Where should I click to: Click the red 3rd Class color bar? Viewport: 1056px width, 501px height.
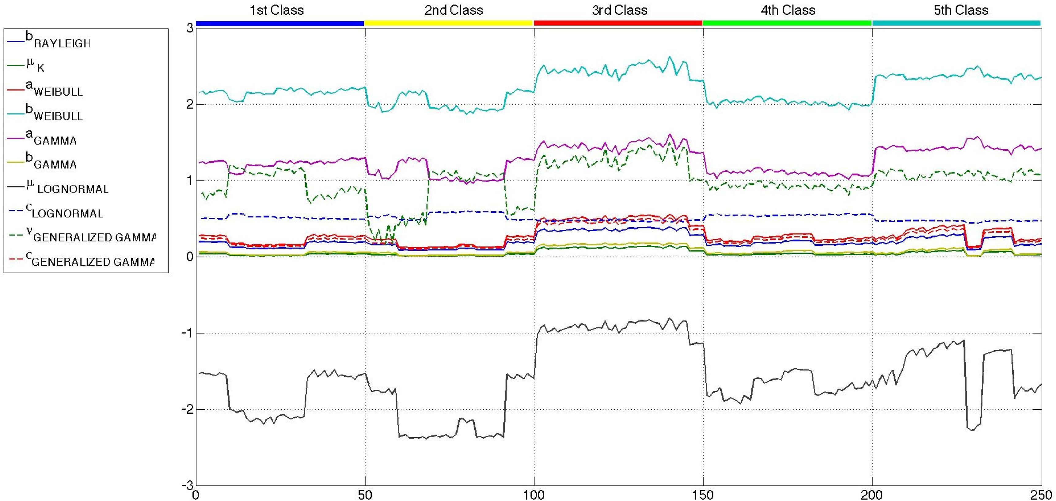tap(618, 23)
